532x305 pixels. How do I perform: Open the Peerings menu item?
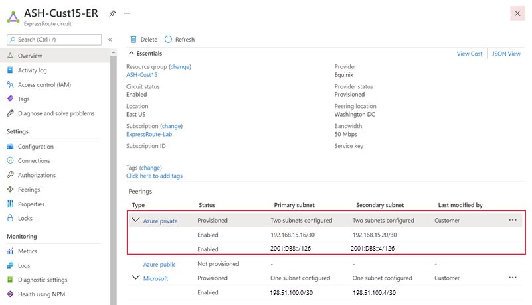(x=29, y=190)
